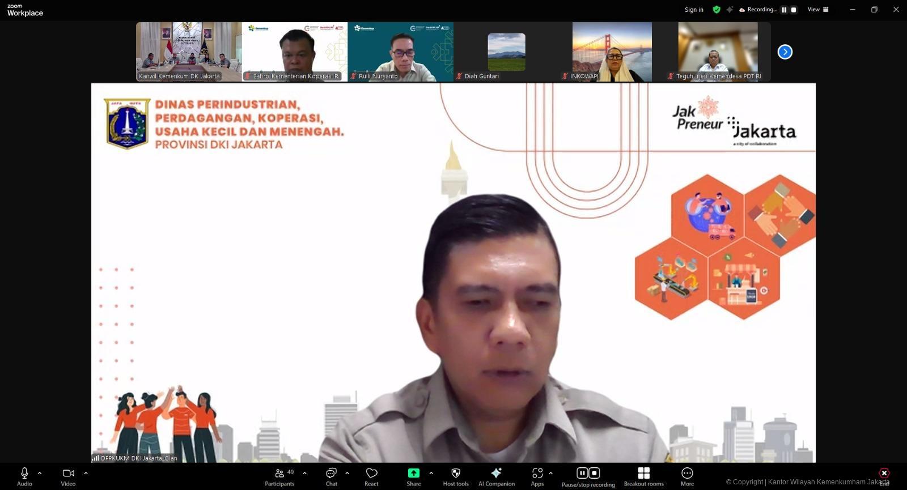Expand the Chat options caret
This screenshot has width=907, height=490.
(347, 473)
